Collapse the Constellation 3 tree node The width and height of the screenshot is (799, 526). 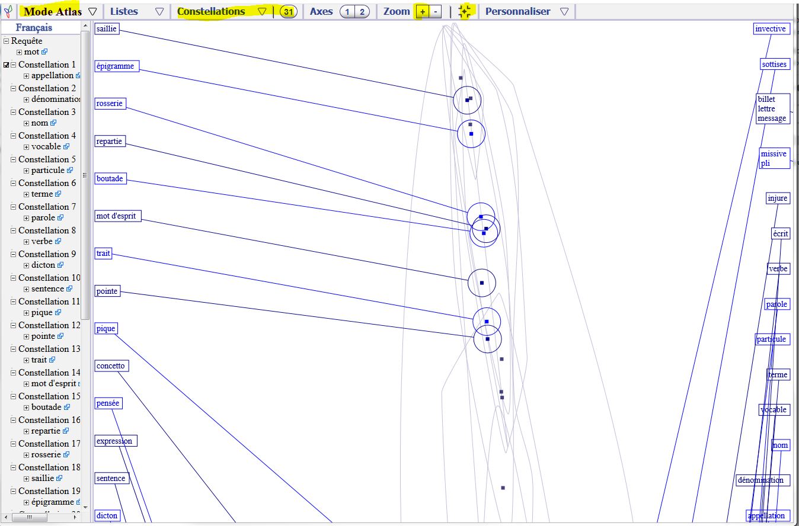tap(14, 112)
